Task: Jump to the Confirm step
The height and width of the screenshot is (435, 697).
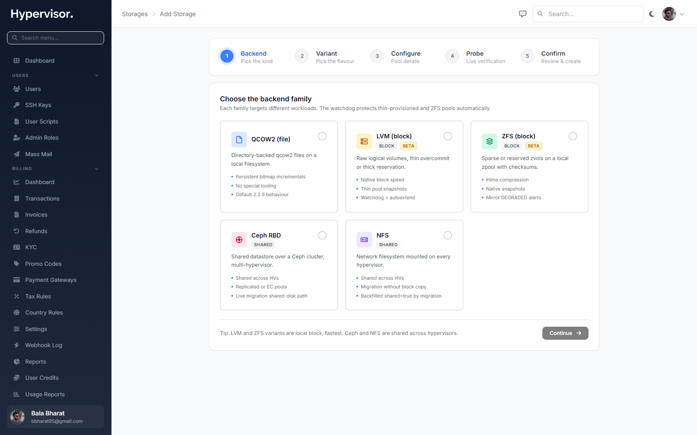Action: (551, 57)
